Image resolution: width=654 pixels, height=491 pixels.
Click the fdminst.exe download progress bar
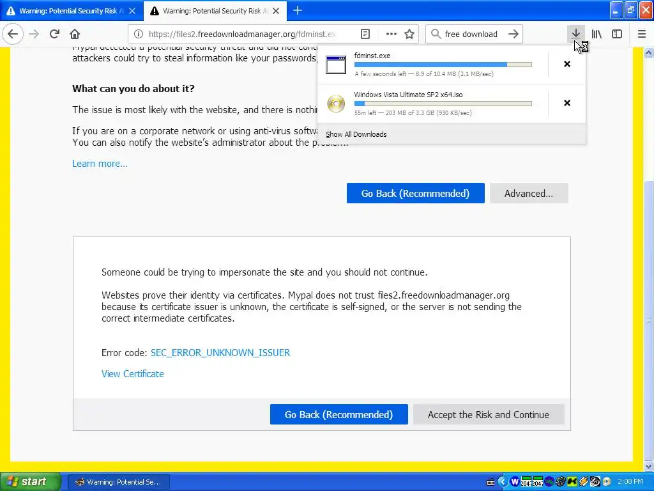pos(443,65)
